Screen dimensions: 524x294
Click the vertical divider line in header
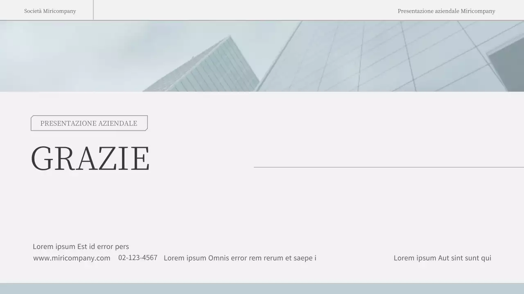pos(93,10)
